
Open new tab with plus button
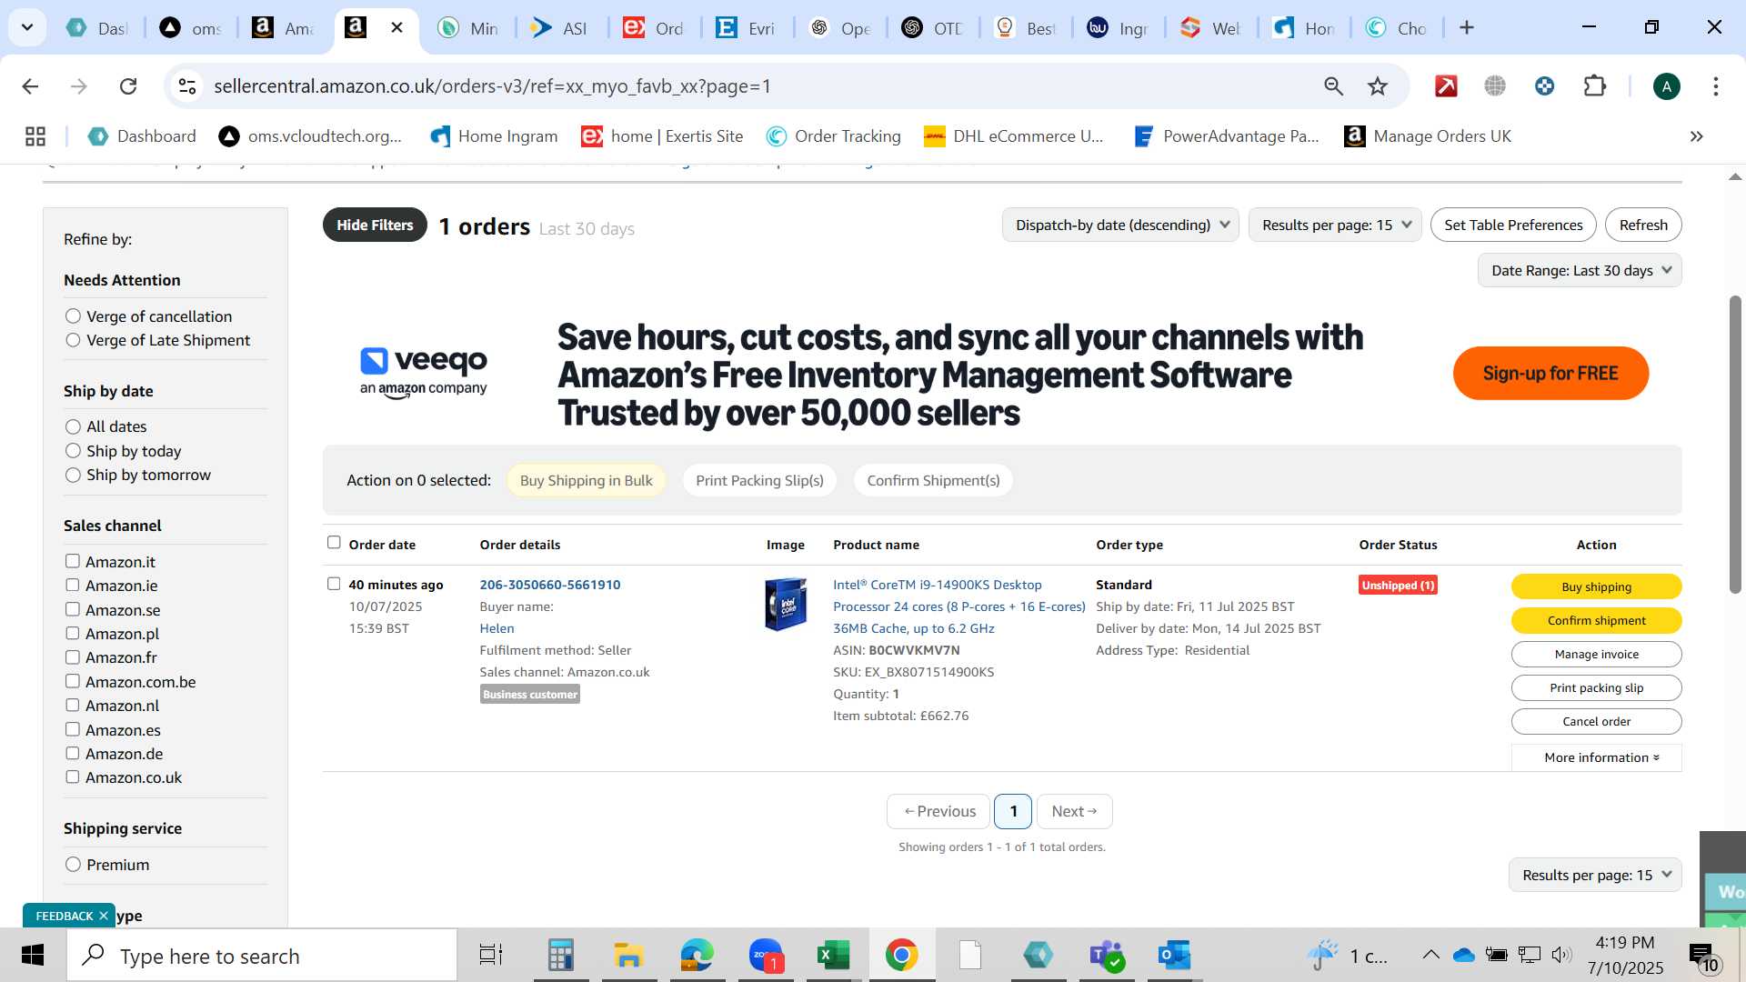tap(1466, 28)
